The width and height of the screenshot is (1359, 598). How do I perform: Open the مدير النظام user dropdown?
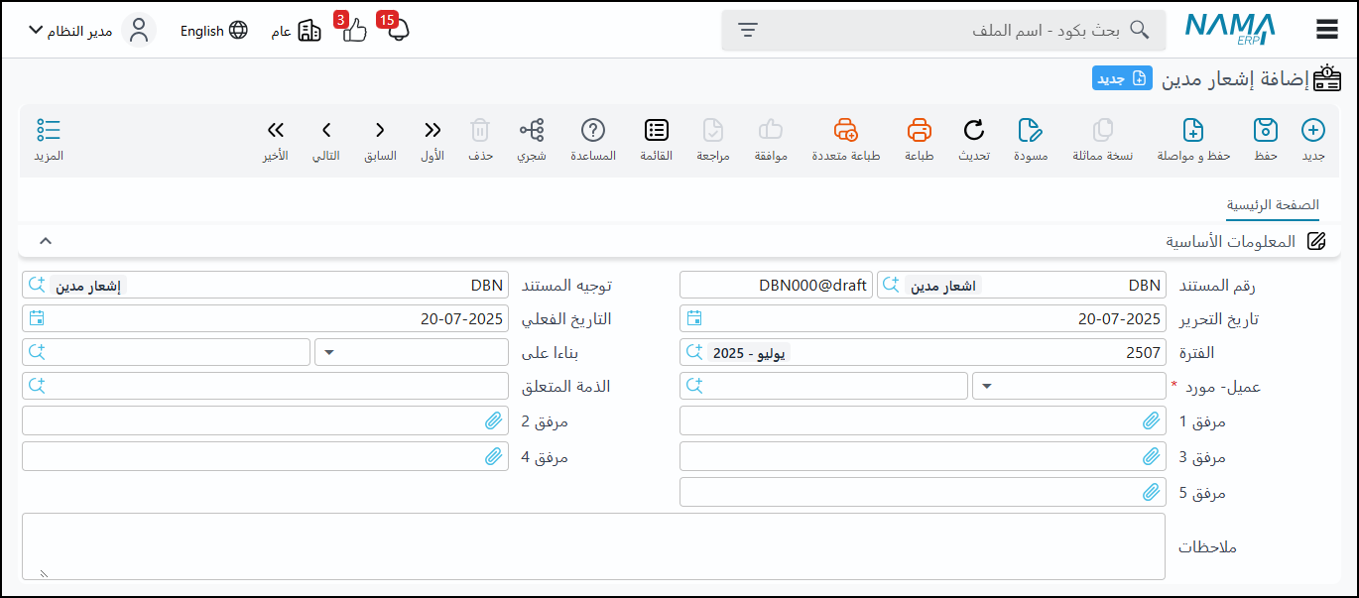[x=79, y=30]
